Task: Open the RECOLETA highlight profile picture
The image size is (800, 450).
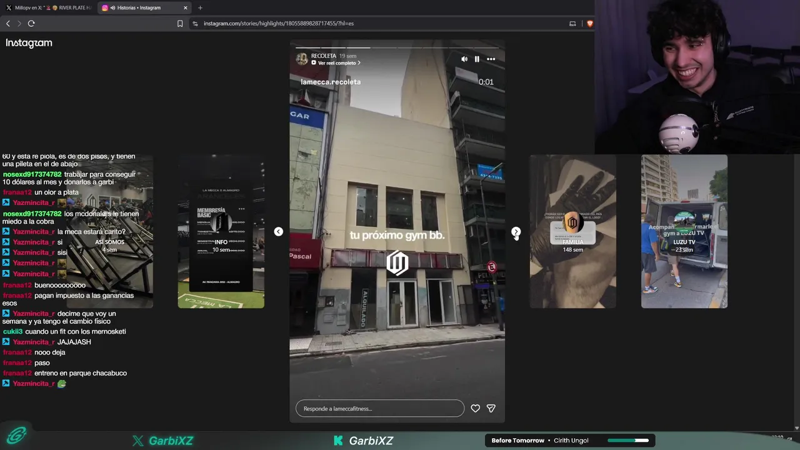Action: coord(302,59)
